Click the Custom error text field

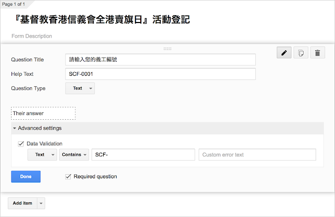tap(257, 154)
